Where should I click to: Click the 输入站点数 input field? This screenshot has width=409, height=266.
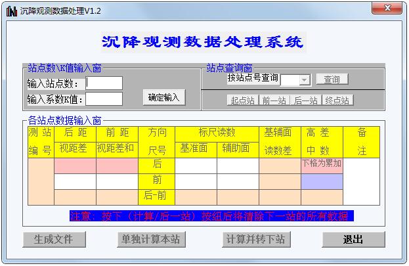point(104,83)
